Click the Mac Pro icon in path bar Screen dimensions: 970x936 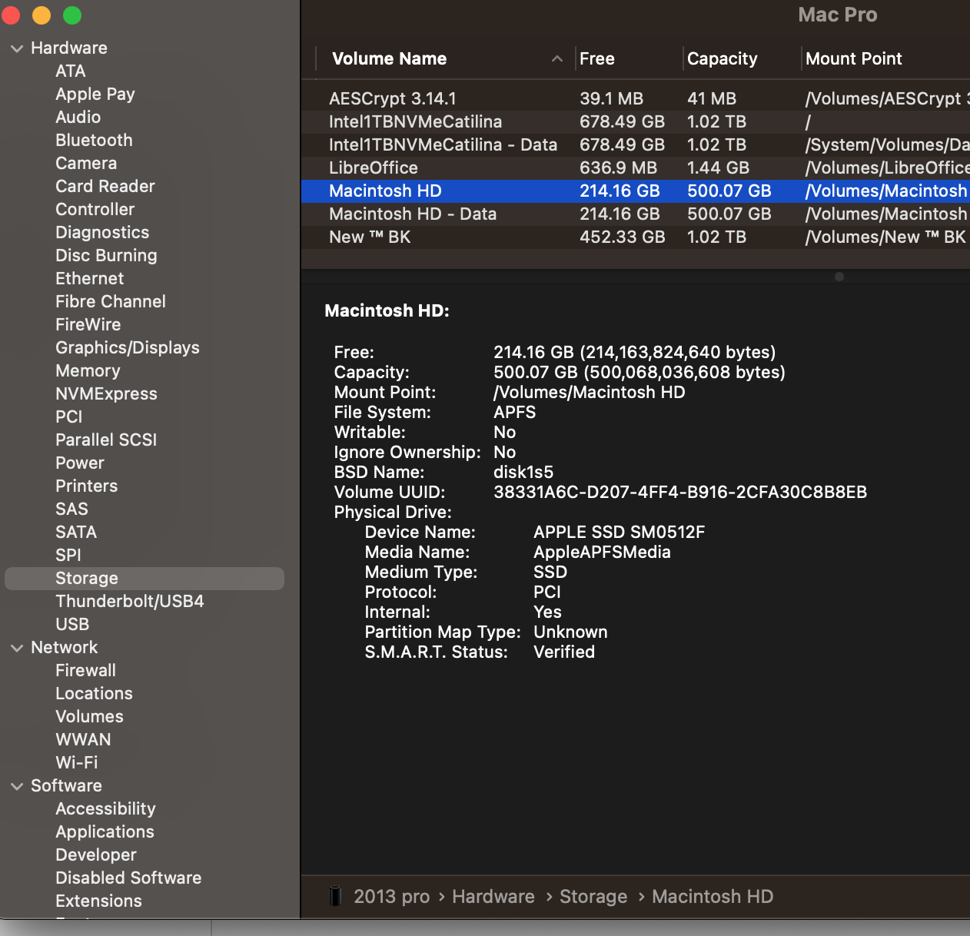pyautogui.click(x=335, y=896)
